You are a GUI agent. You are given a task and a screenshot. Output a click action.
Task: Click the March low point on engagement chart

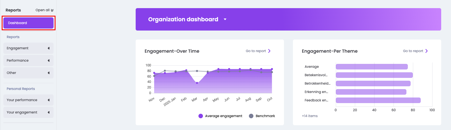(197, 83)
